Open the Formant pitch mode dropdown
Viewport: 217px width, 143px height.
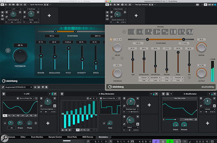coord(178,78)
